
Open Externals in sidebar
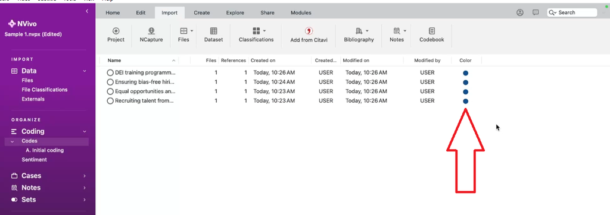coord(33,99)
